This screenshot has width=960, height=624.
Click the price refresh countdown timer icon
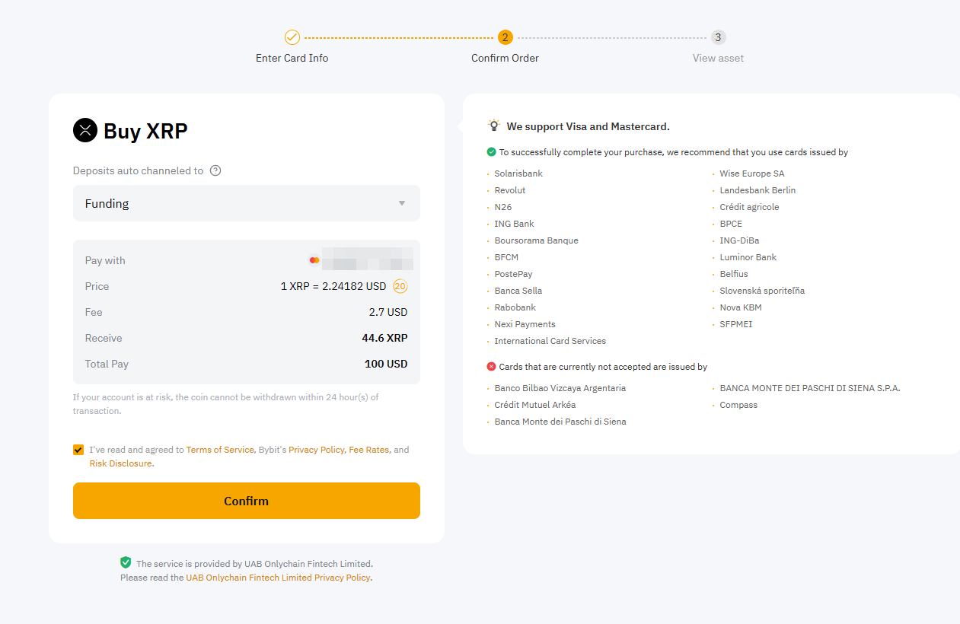tap(400, 286)
